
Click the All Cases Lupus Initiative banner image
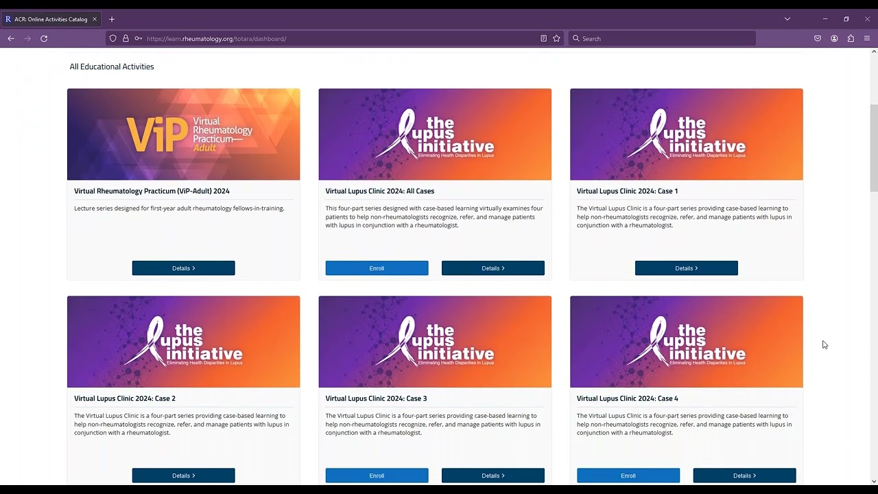click(435, 134)
